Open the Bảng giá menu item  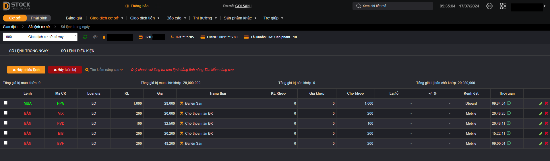tap(74, 18)
